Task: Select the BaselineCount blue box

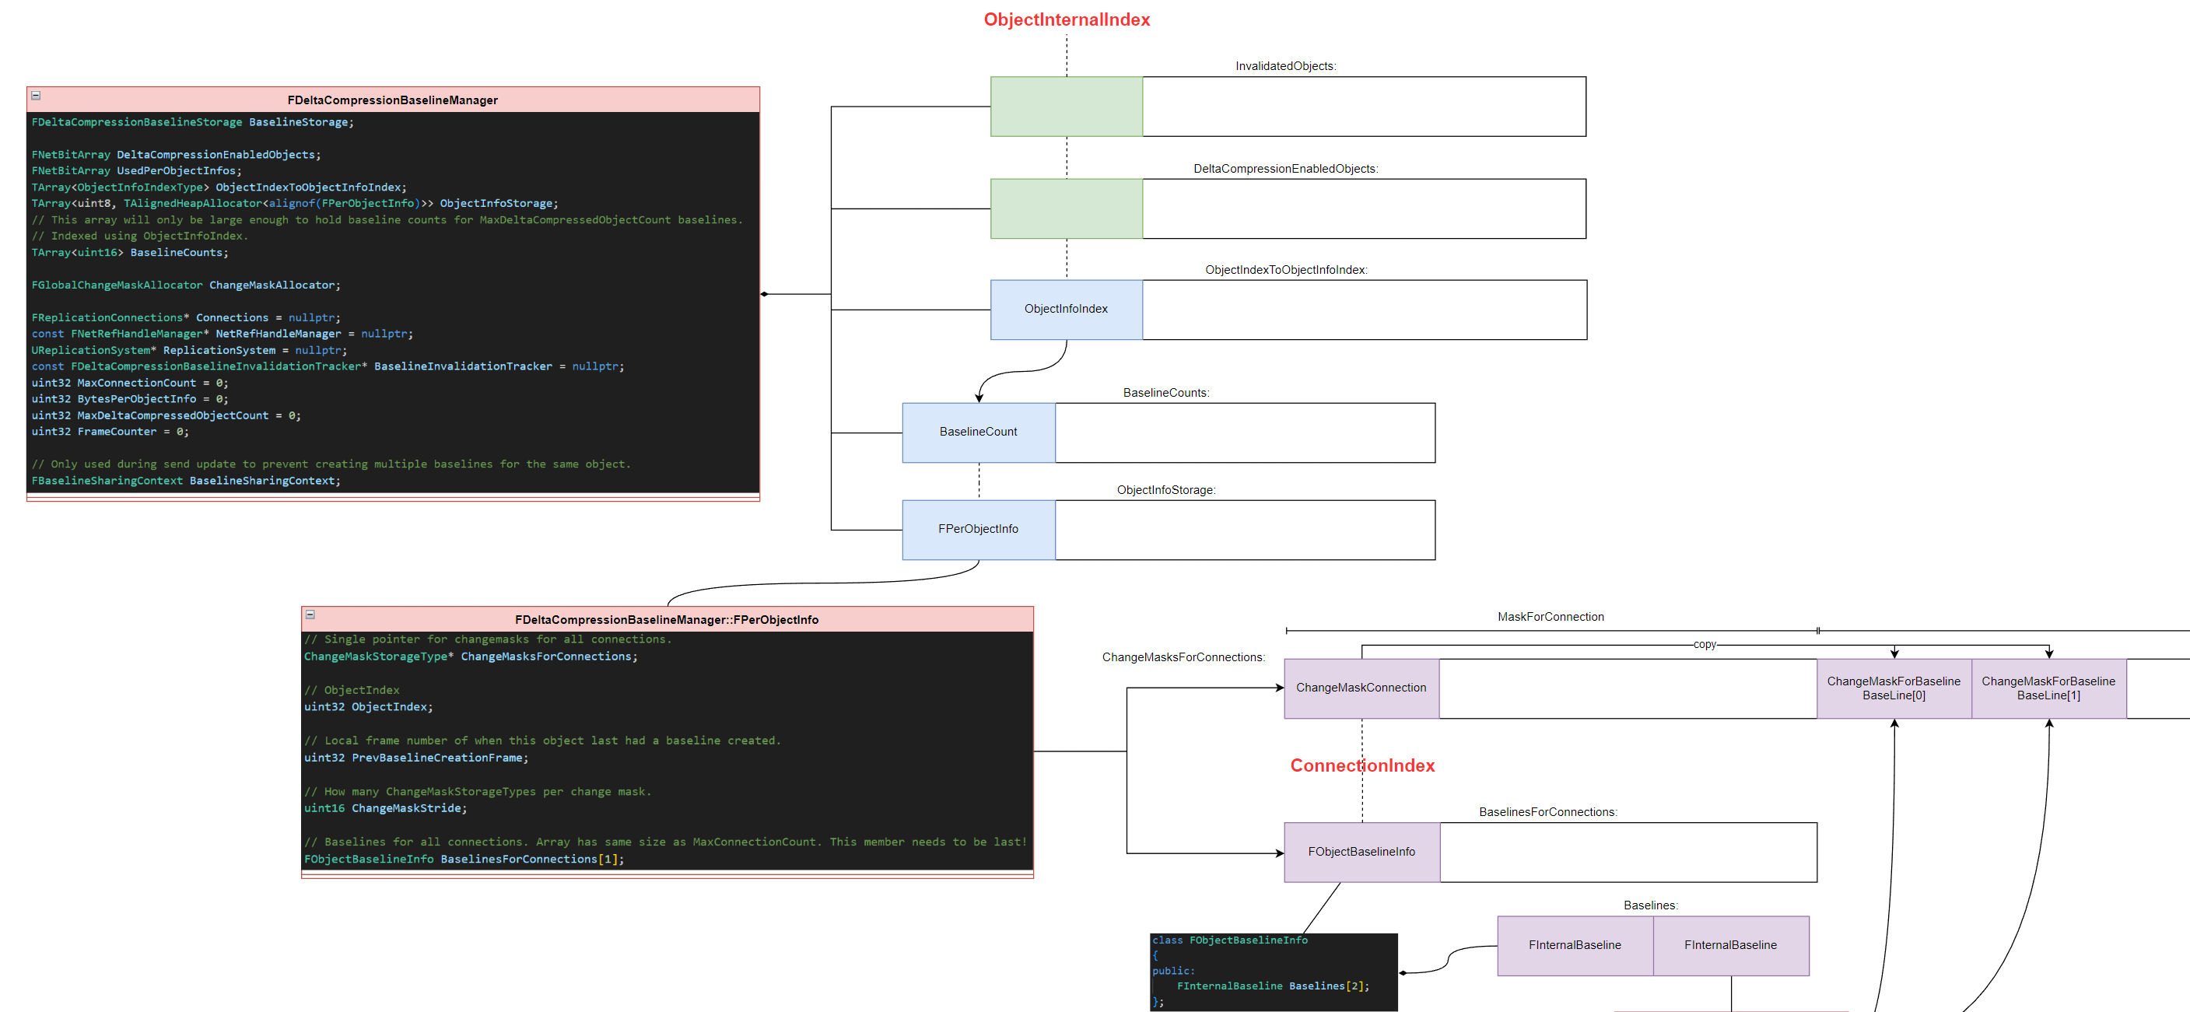Action: (978, 432)
